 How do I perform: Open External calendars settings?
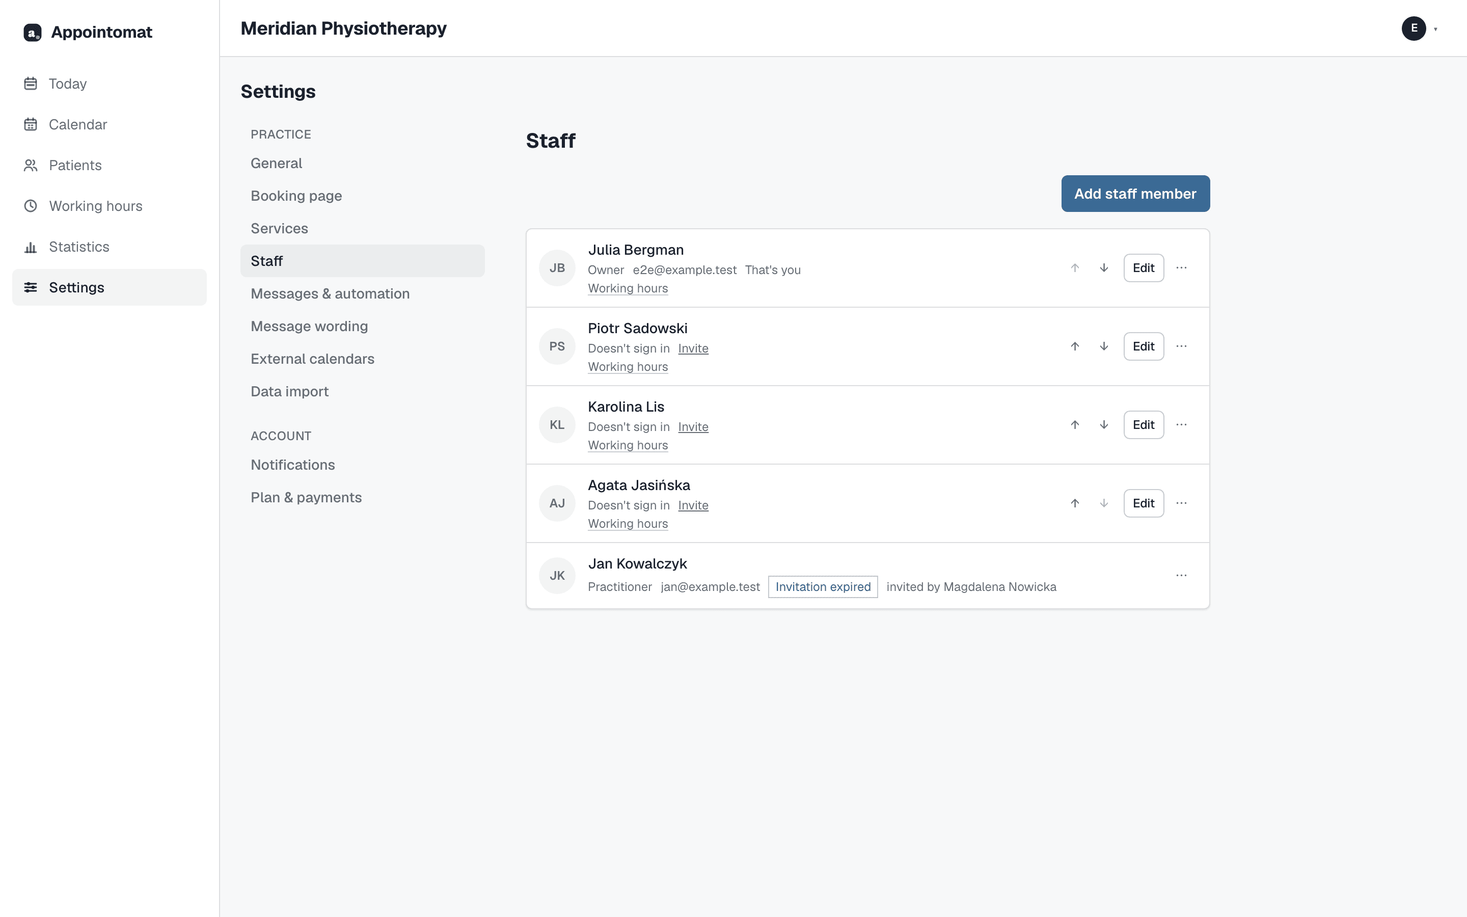[x=363, y=359]
